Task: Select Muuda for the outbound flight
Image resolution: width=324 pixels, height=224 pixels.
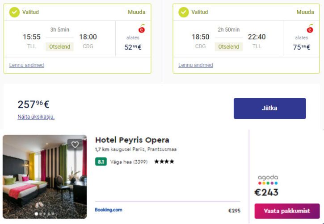Action: tap(136, 12)
